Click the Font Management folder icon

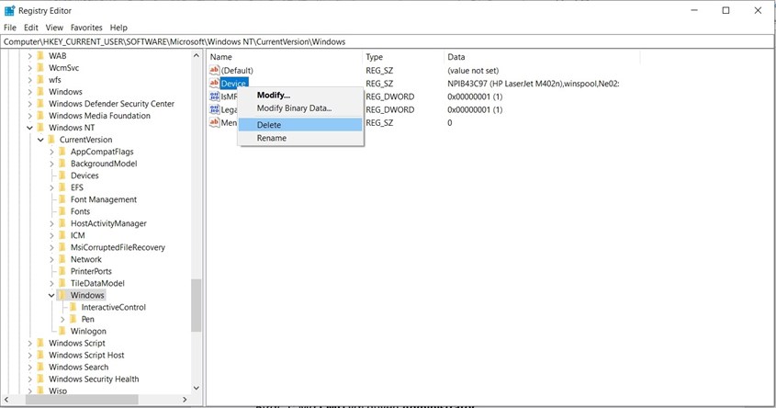pos(62,199)
